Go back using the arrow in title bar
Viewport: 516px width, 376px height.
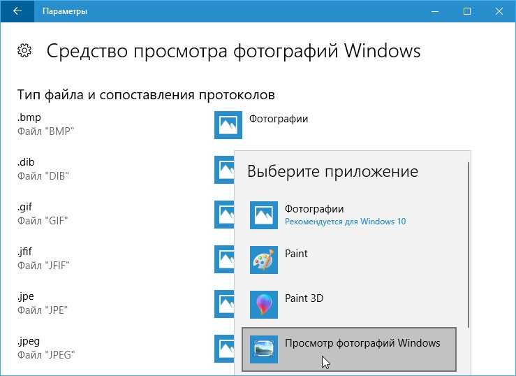17,11
